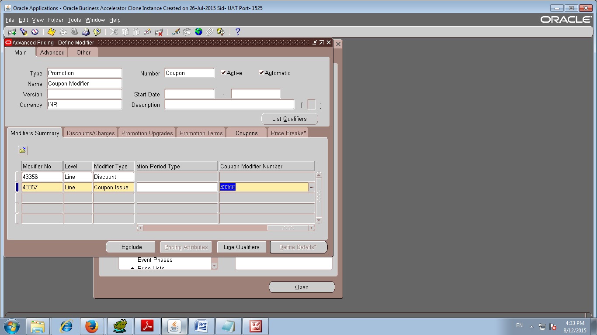Click the Close Form folder icon
This screenshot has width=597, height=335.
coord(97,32)
